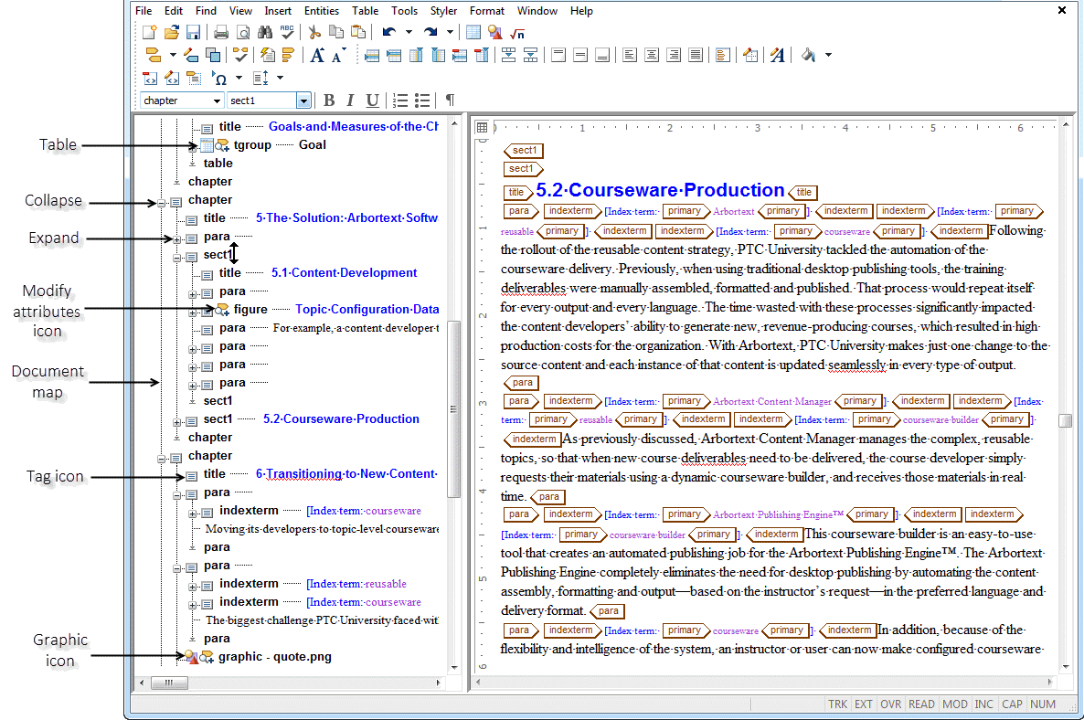Print the document via printer icon
The image size is (1084, 720).
point(221,32)
